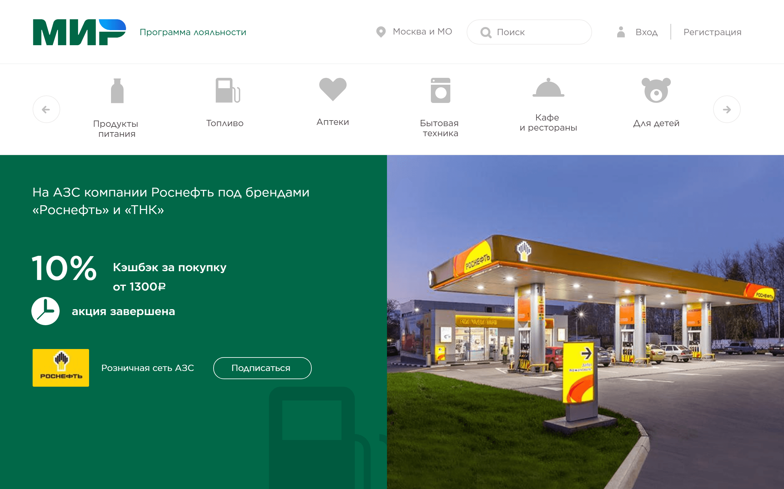This screenshot has height=489, width=784.
Task: Open the Для детей category label
Action: (656, 123)
